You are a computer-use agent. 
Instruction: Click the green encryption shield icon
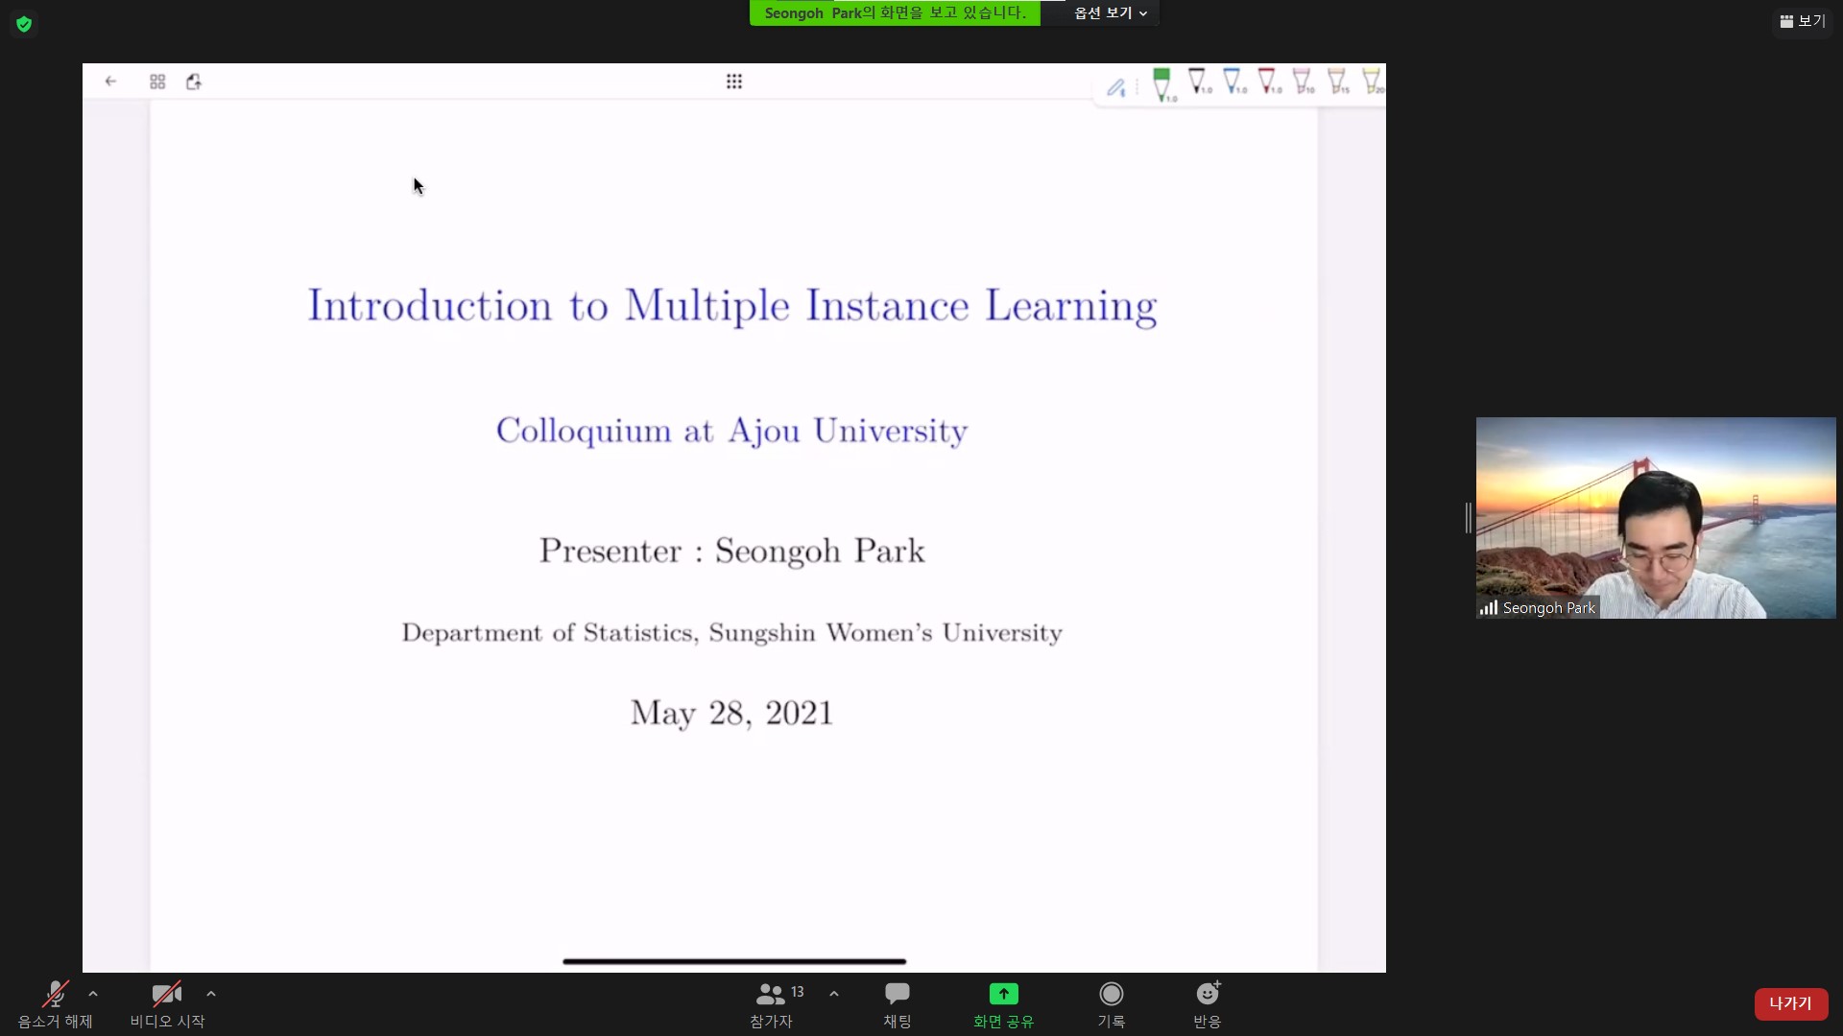(x=24, y=24)
